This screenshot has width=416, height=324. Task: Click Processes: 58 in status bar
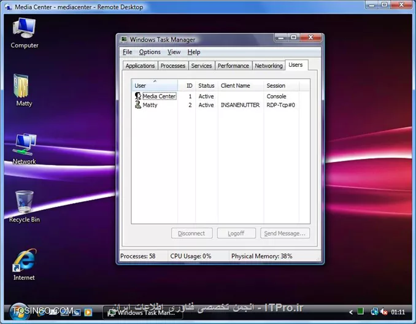[138, 256]
